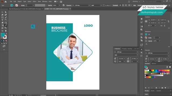Select the Pen tool
172x96 pixels.
(x=2, y=15)
